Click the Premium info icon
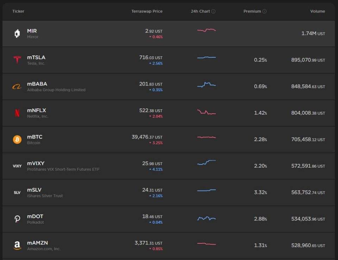The height and width of the screenshot is (260, 338). [x=264, y=11]
